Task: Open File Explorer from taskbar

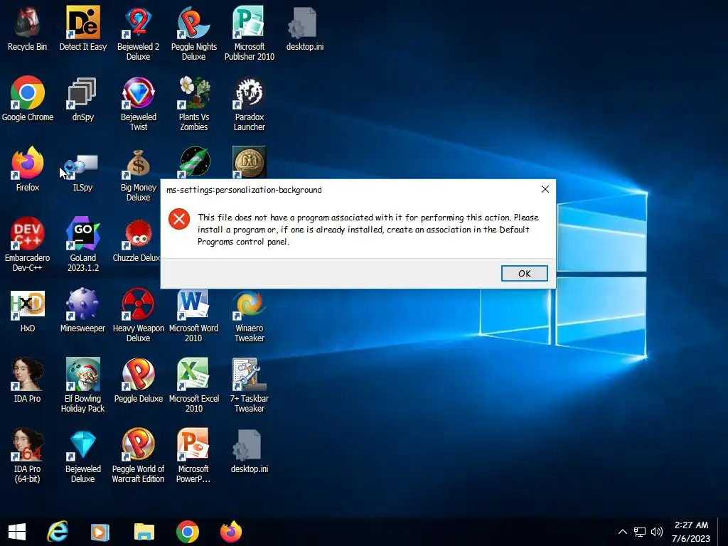Action: coord(144,532)
